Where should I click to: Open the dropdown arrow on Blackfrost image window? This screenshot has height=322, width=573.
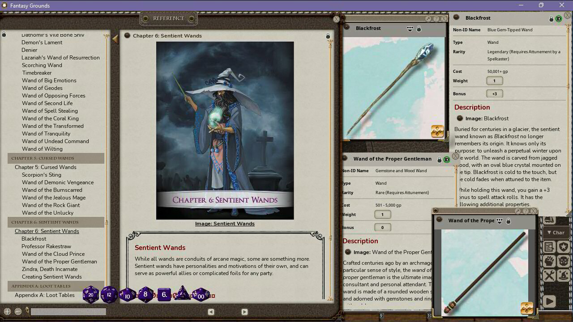(410, 28)
